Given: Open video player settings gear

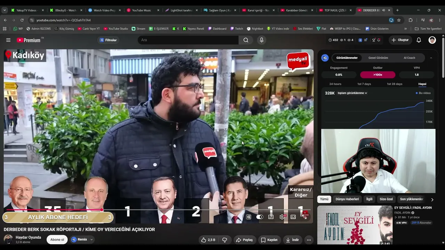Looking at the screenshot, I should coord(282,217).
